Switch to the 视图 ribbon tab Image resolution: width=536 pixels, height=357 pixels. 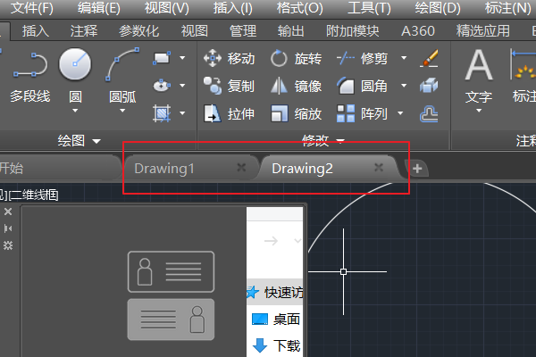click(194, 31)
